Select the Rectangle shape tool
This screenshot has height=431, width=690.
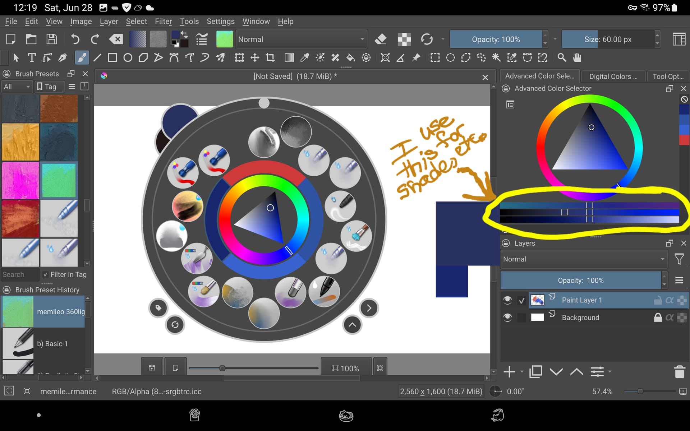tap(112, 58)
